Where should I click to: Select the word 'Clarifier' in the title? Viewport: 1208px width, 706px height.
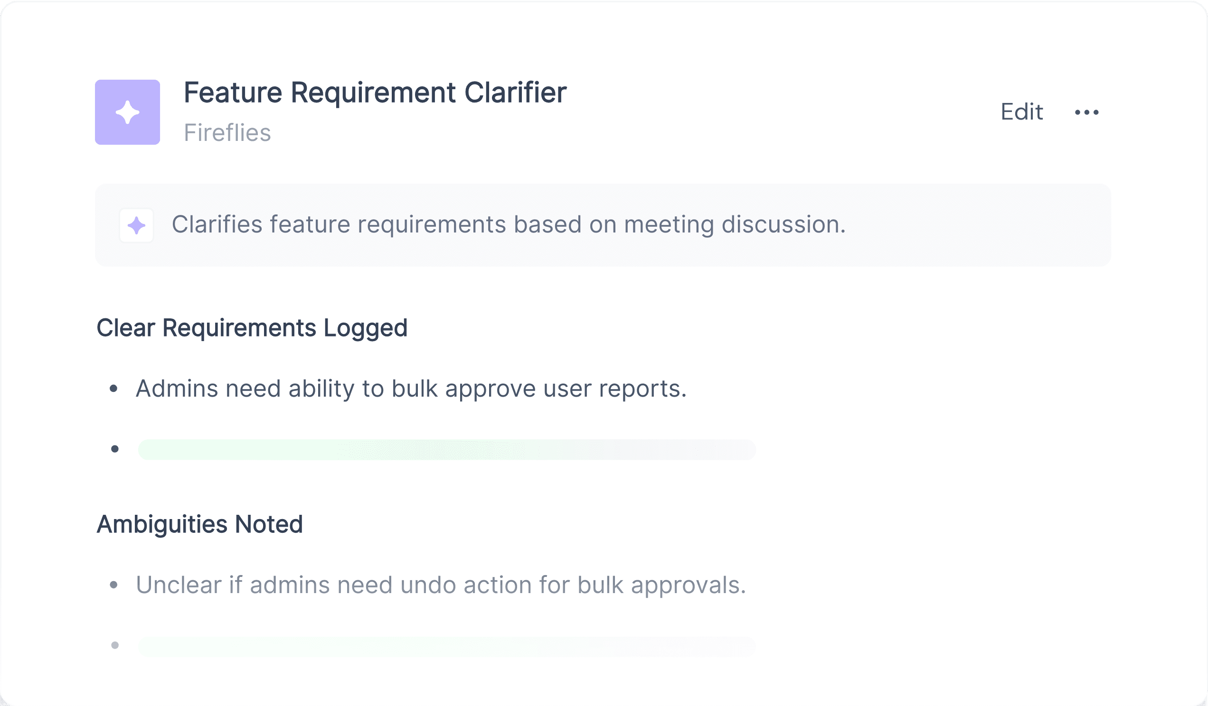coord(515,93)
